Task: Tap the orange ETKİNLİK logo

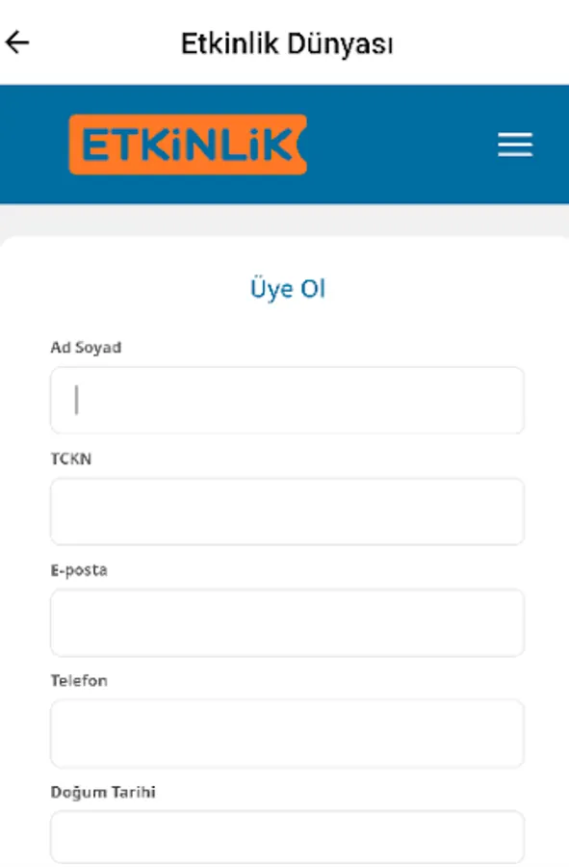Action: tap(188, 144)
